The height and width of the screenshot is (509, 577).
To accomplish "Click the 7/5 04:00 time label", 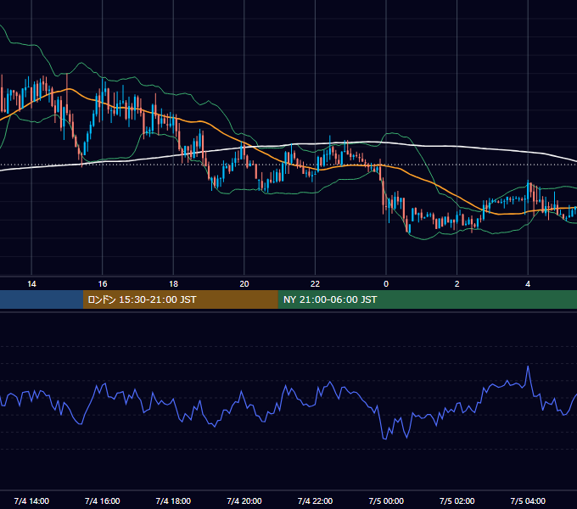I will (x=528, y=501).
